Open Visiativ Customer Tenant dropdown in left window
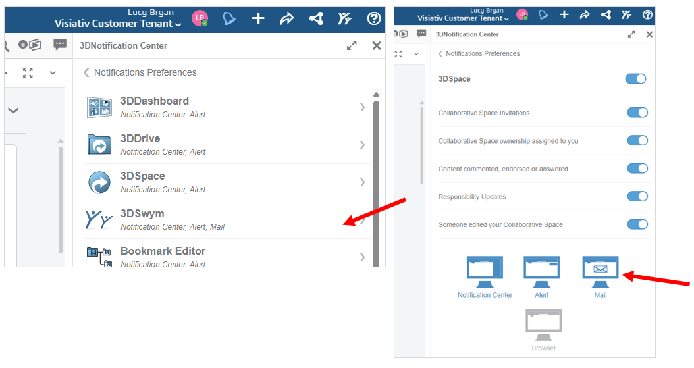 click(118, 24)
